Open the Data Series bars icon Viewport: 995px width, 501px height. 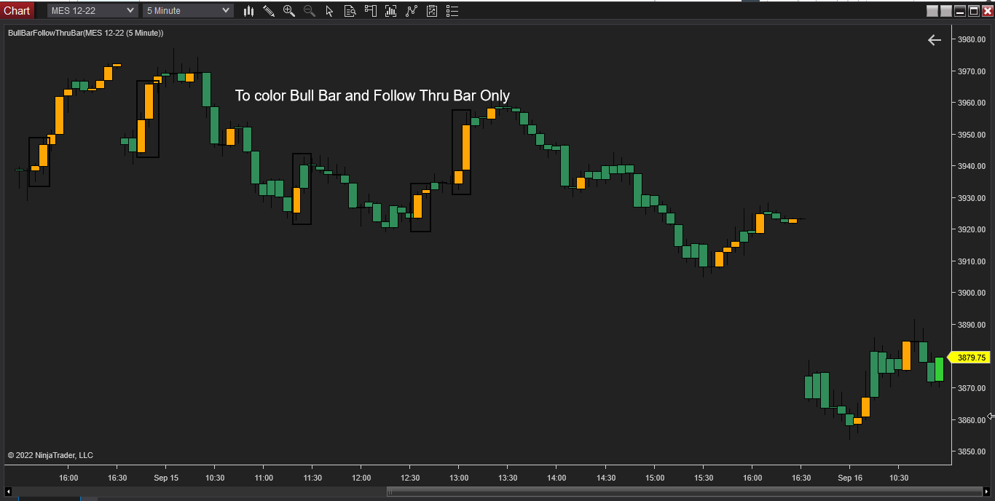tap(391, 11)
